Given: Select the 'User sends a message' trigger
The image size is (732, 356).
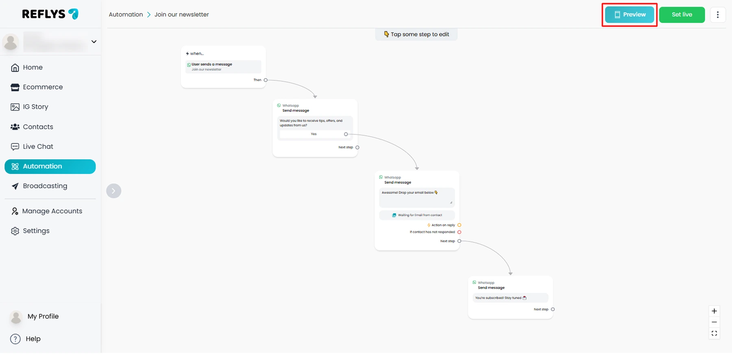Looking at the screenshot, I should (x=223, y=67).
